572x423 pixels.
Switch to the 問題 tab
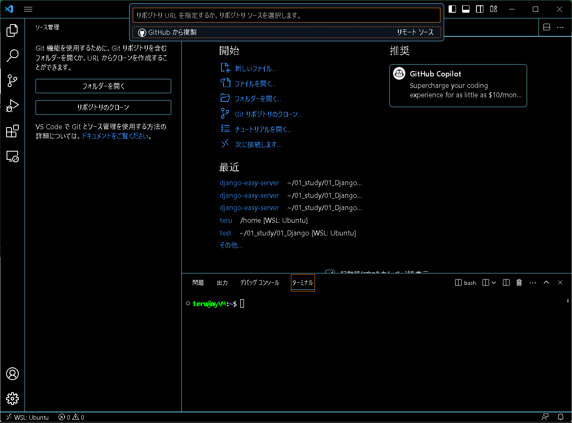tap(198, 282)
